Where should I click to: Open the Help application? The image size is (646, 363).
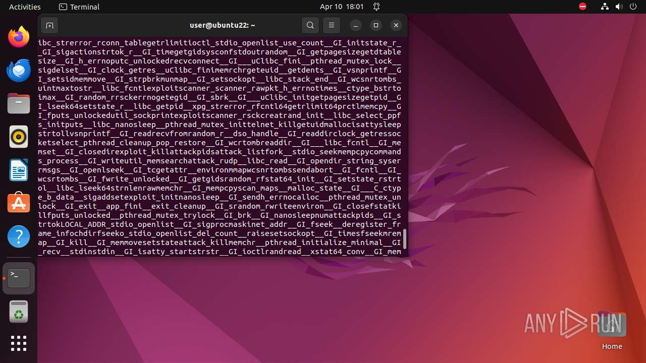click(x=19, y=236)
